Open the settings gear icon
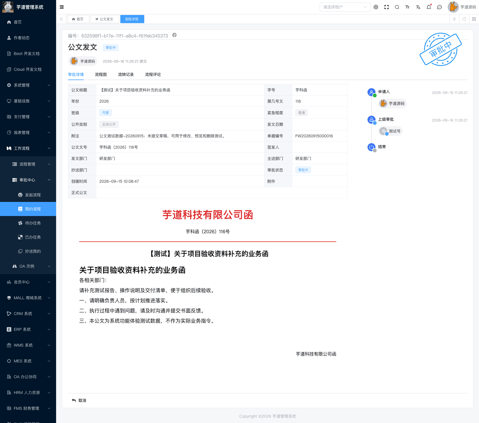The image size is (479, 423). click(376, 7)
